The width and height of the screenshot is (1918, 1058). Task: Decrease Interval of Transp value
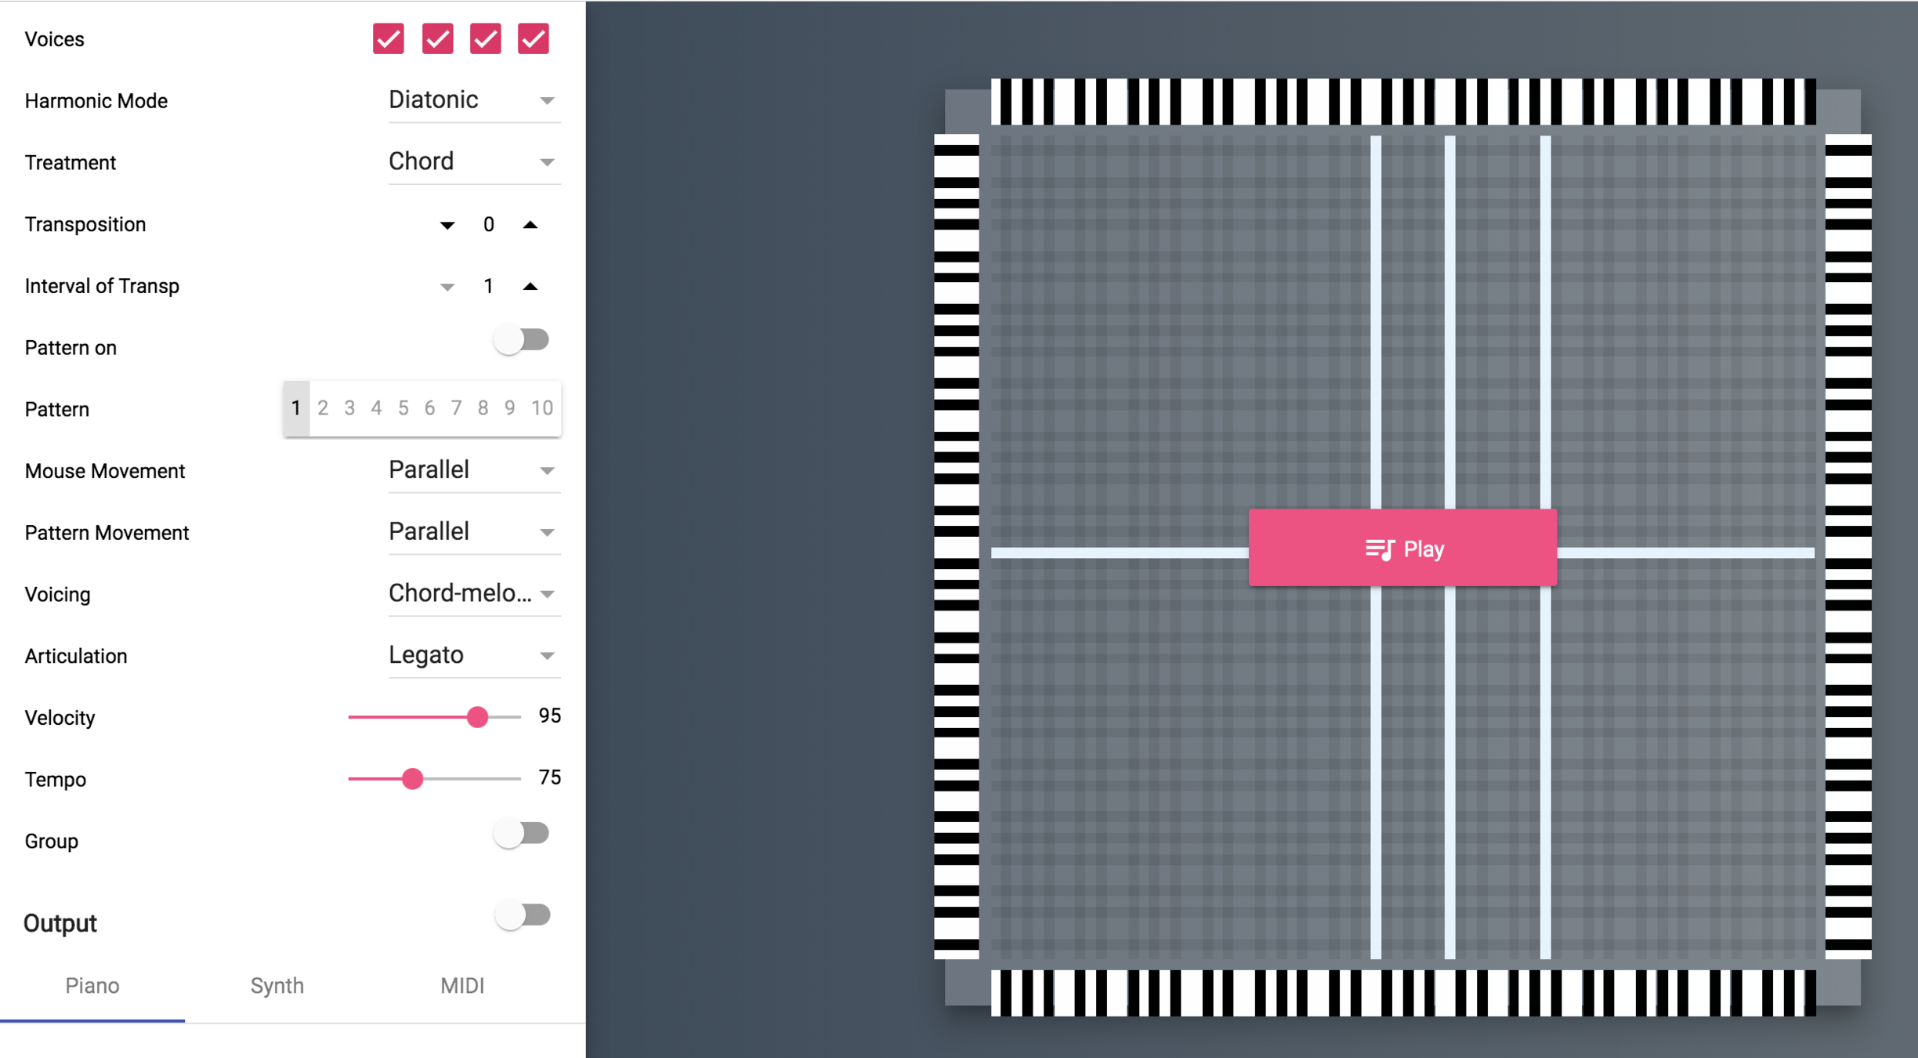[447, 287]
